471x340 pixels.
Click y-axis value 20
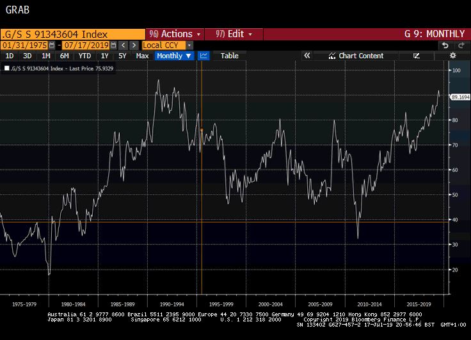pyautogui.click(x=455, y=270)
